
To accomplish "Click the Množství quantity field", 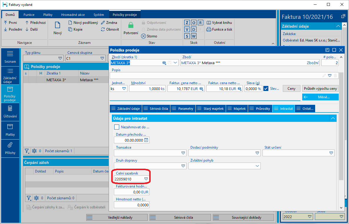I will coord(147,89).
